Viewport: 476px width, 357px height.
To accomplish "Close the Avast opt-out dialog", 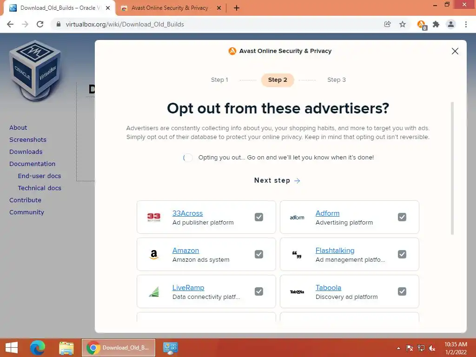I will click(455, 51).
